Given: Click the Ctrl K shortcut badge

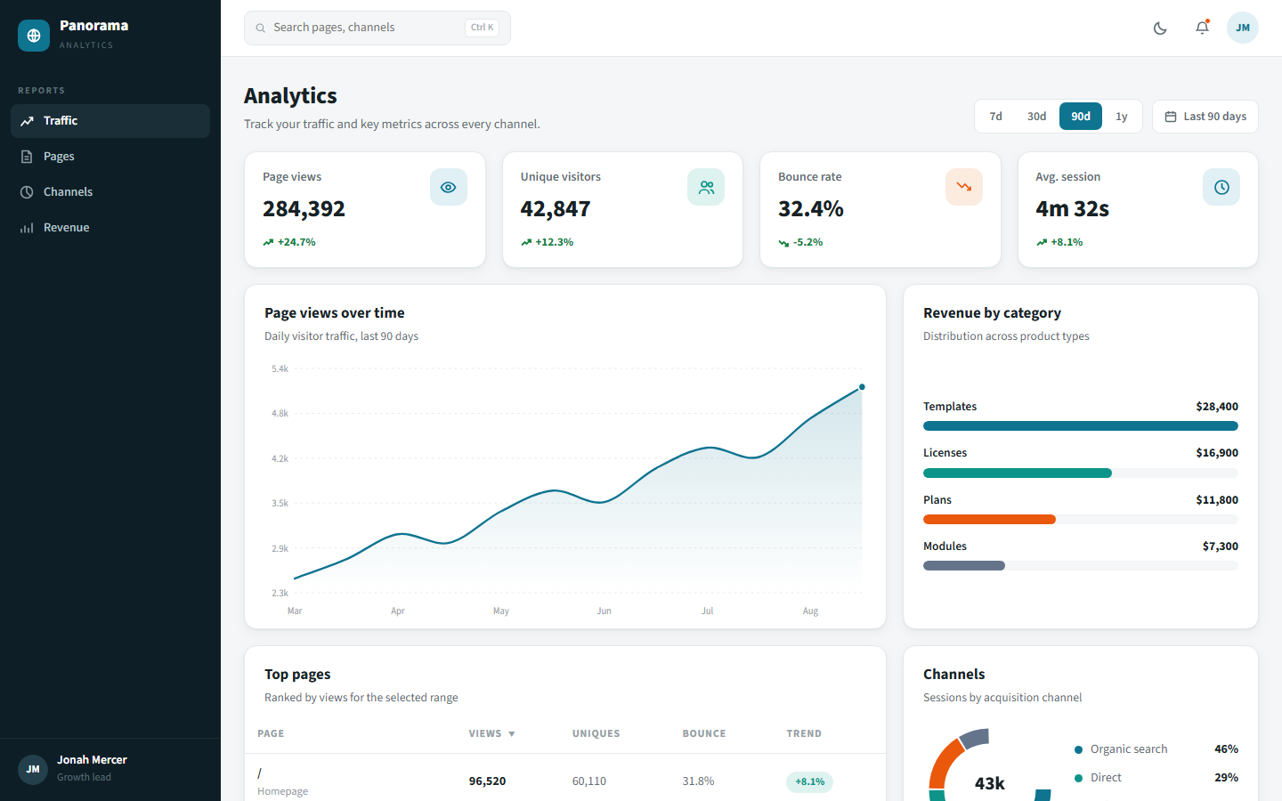Looking at the screenshot, I should (482, 28).
